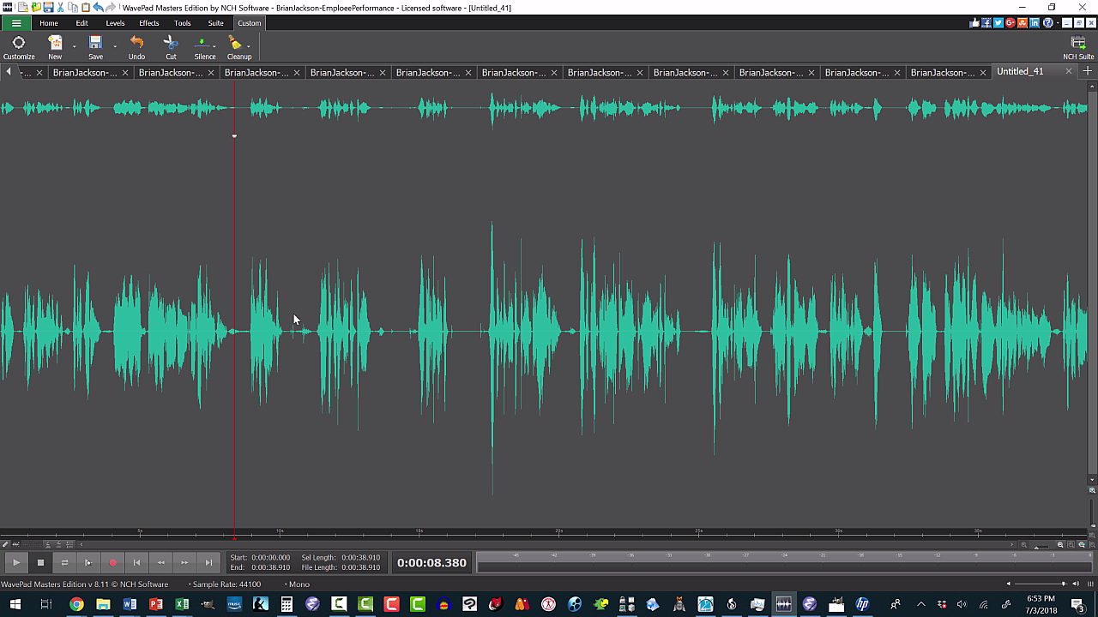Click the volume slider's left speaker icon

[1009, 584]
